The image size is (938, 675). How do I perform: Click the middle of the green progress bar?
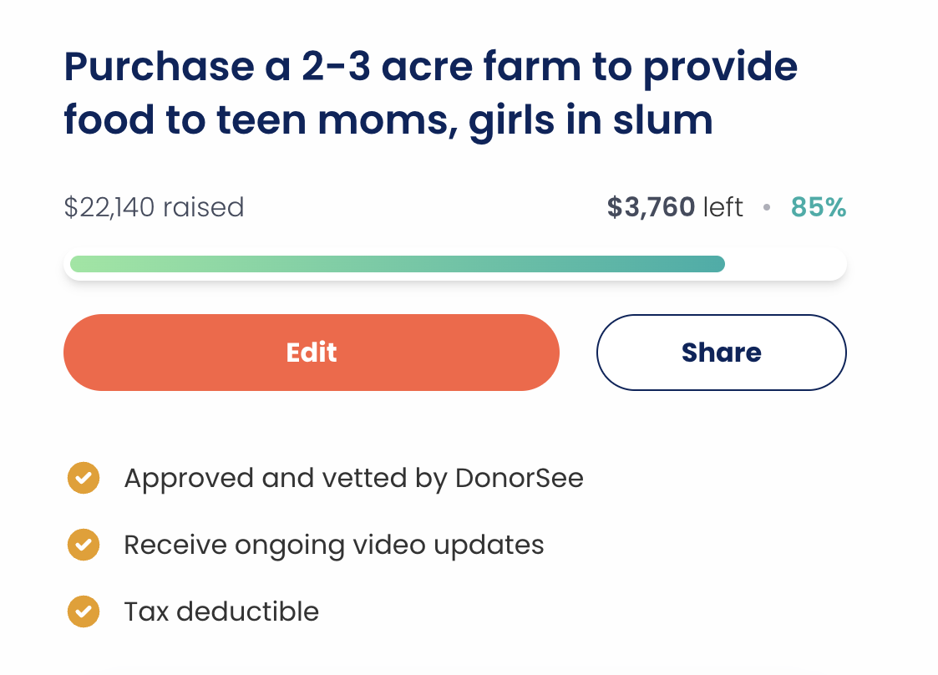(x=398, y=264)
